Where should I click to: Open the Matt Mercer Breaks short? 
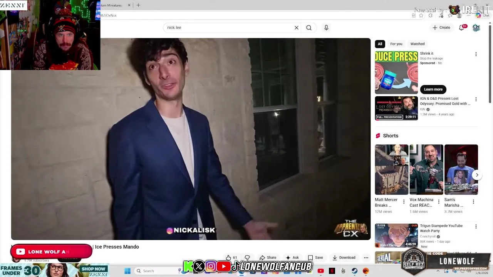click(392, 170)
